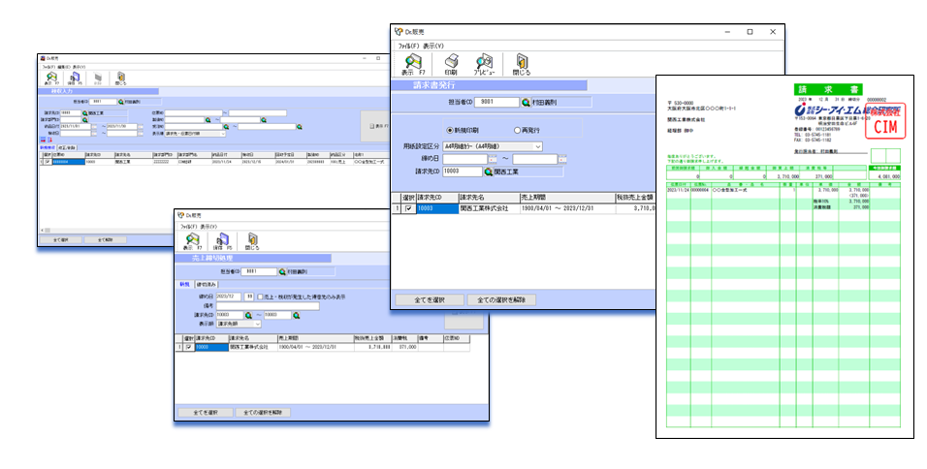The width and height of the screenshot is (927, 469).
Task: Click 閉じる toolbar icon in leftmost window
Action: click(120, 78)
